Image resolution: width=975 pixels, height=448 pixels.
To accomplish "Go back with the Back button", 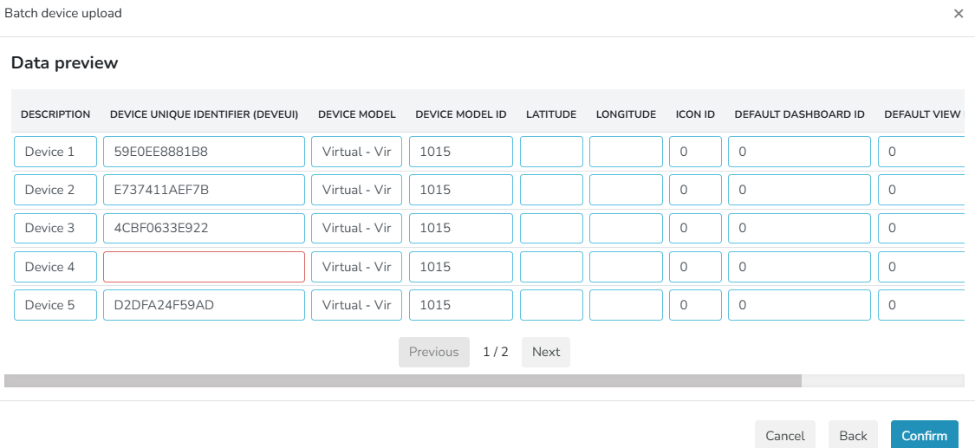I will (853, 435).
